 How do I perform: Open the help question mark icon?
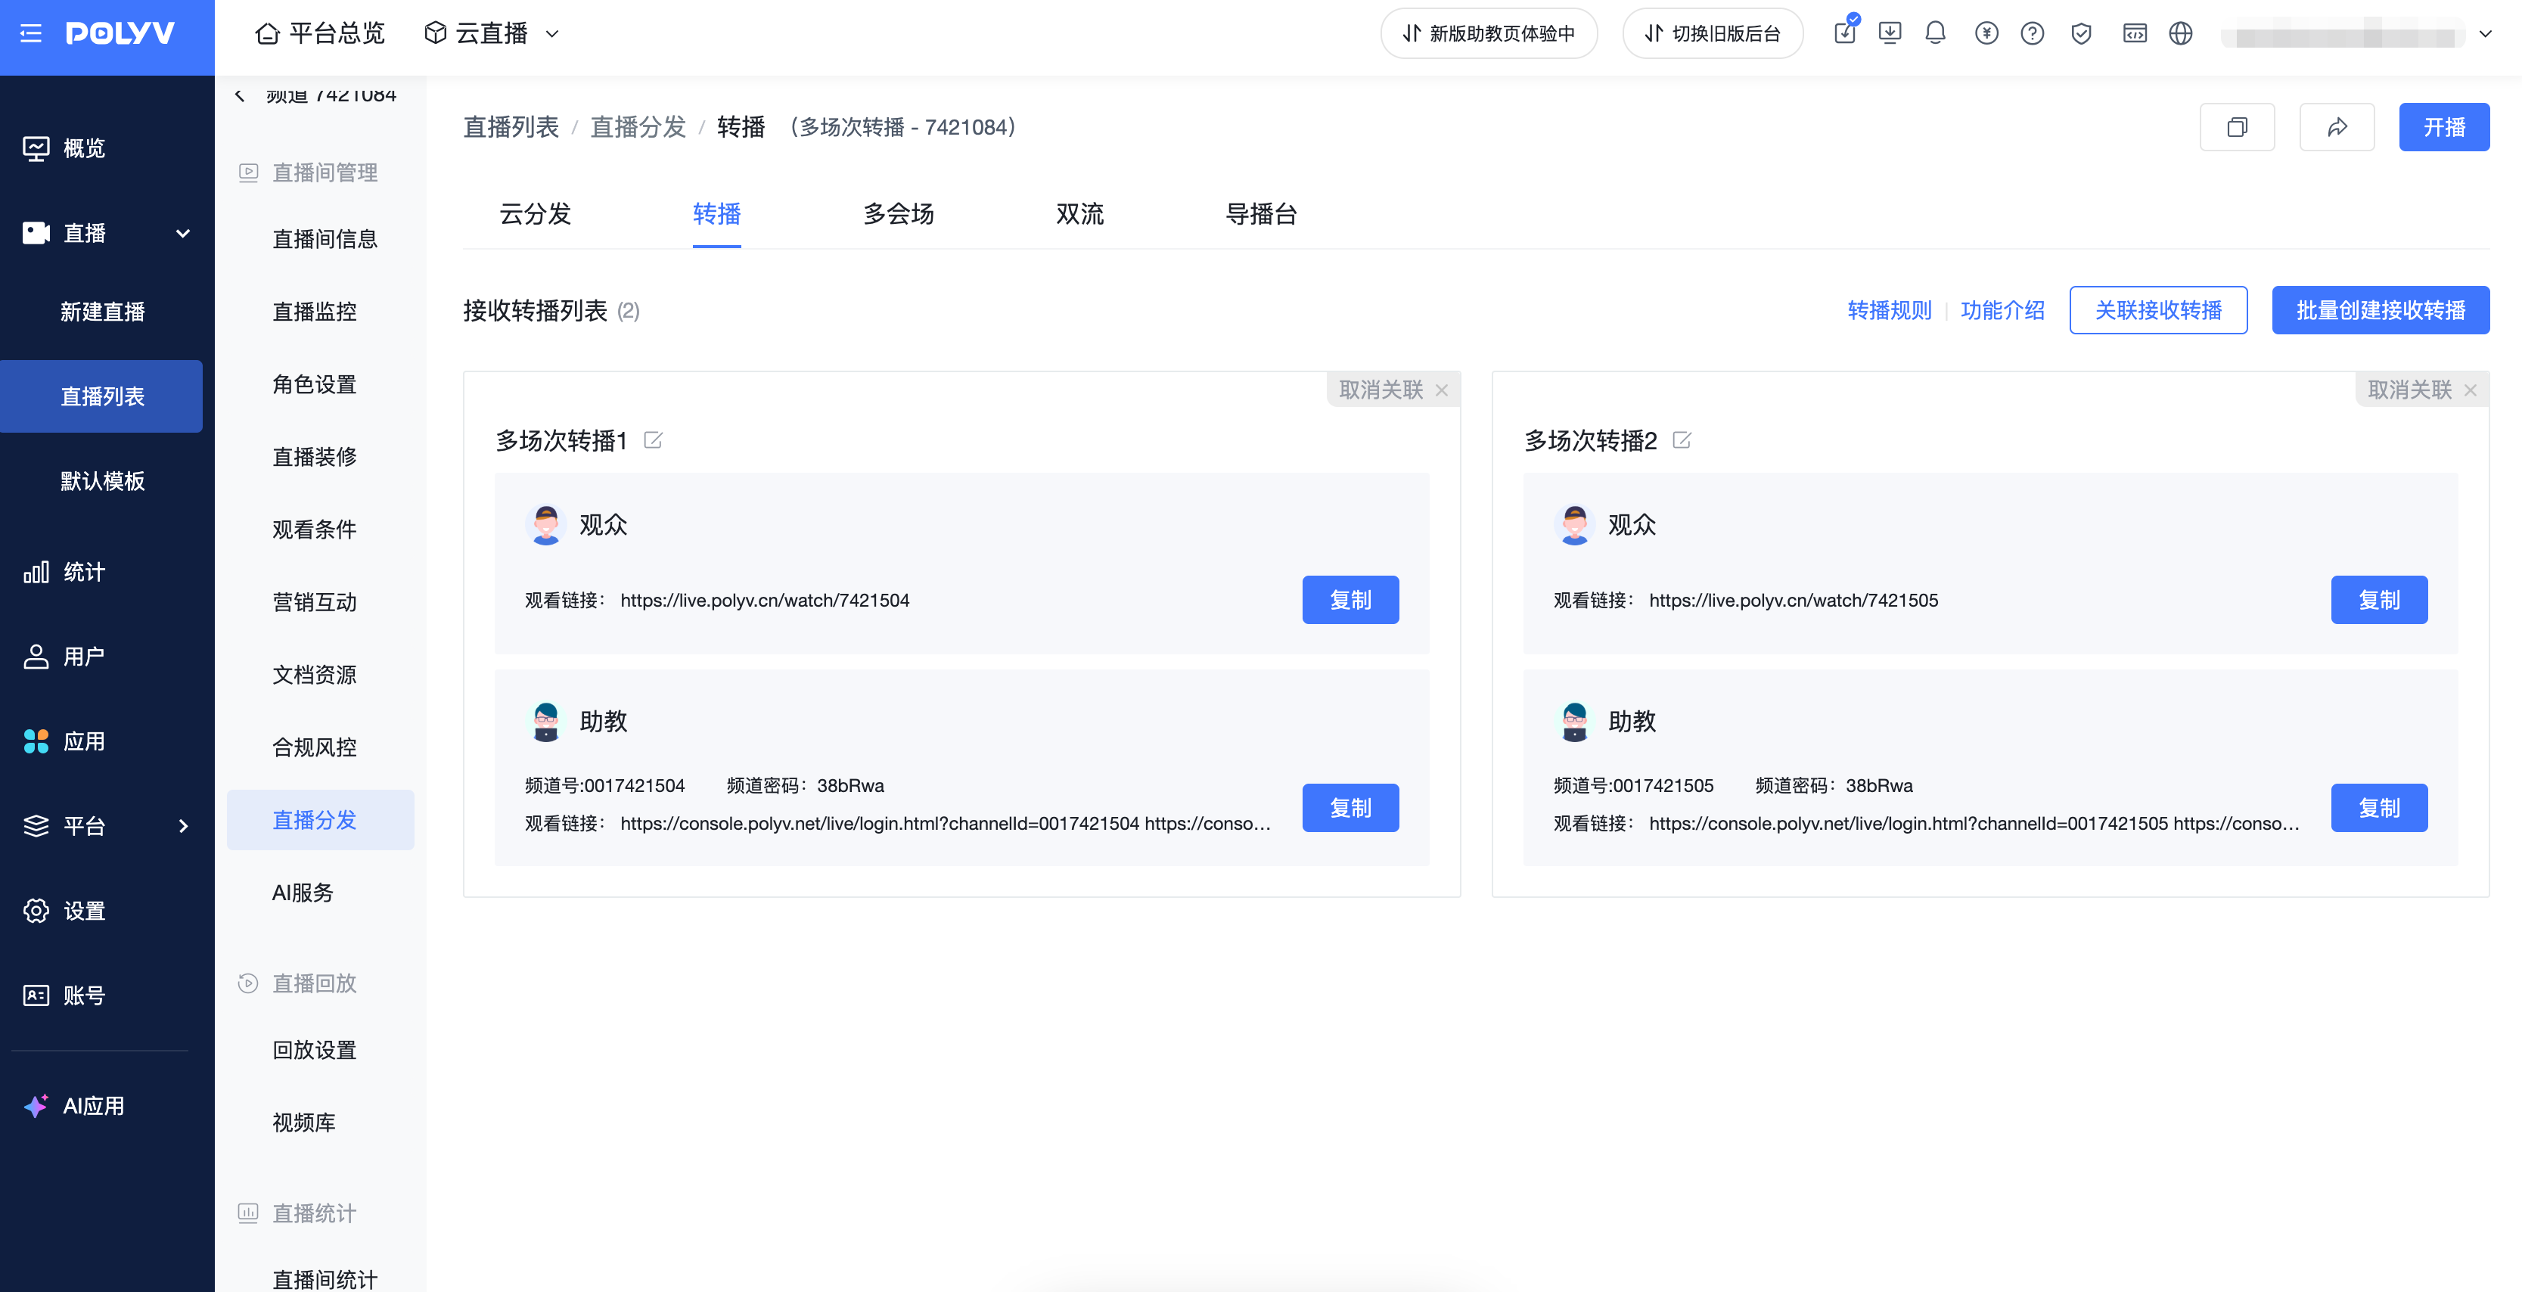[x=2033, y=33]
